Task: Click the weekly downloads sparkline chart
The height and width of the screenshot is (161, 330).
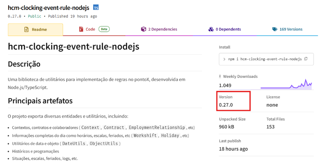Action: coord(286,85)
